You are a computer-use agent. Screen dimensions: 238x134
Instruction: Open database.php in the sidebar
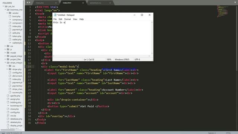[x=16, y=119]
